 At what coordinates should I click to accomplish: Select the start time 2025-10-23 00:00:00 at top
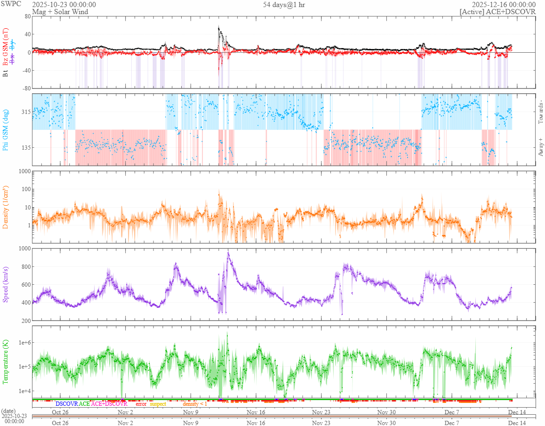(64, 5)
